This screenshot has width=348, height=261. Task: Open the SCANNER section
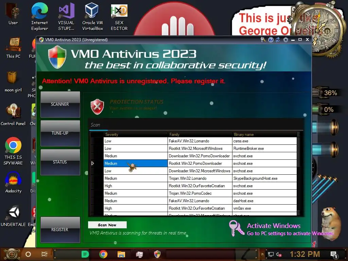coord(60,104)
